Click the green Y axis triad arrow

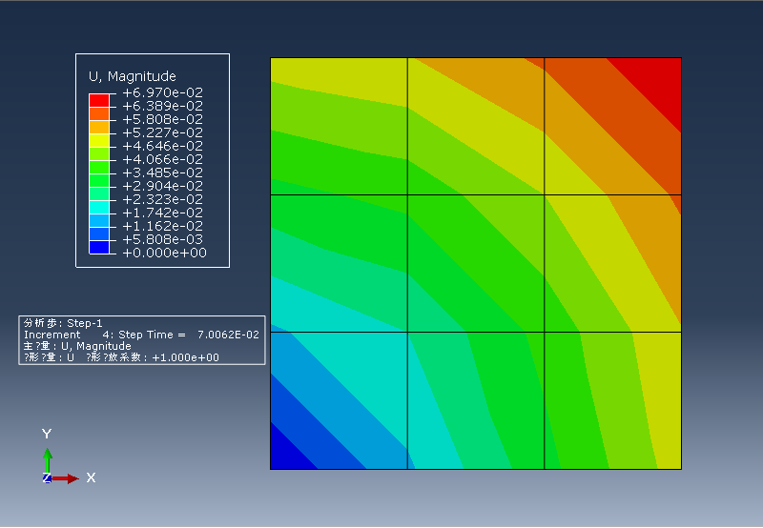pyautogui.click(x=47, y=458)
